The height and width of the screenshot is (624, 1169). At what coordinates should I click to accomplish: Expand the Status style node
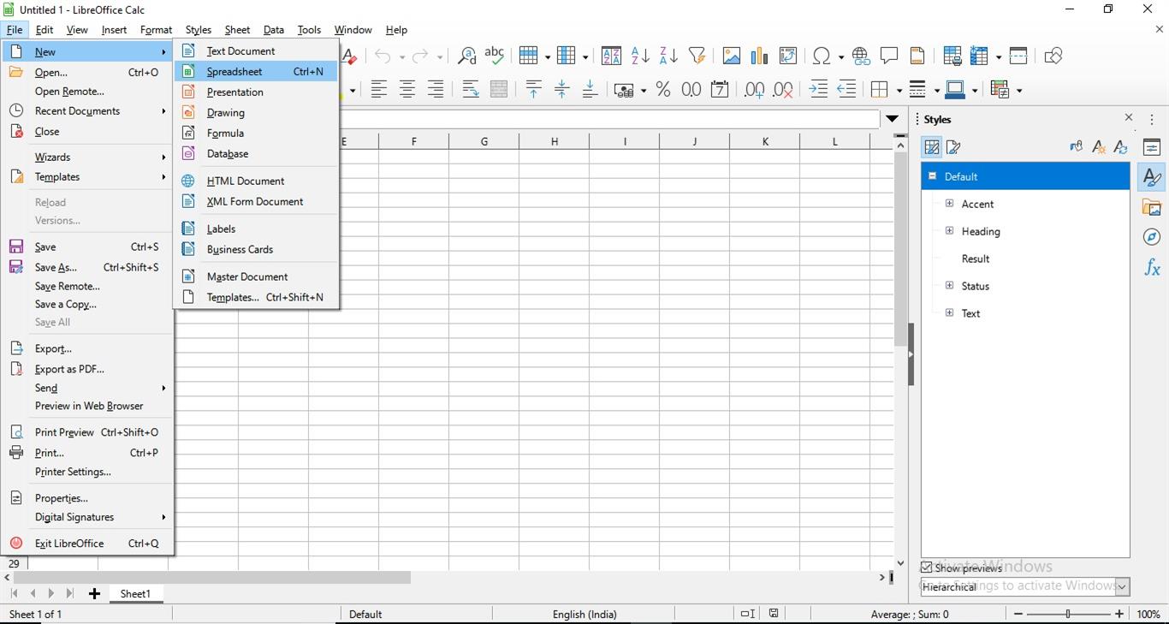tap(949, 286)
